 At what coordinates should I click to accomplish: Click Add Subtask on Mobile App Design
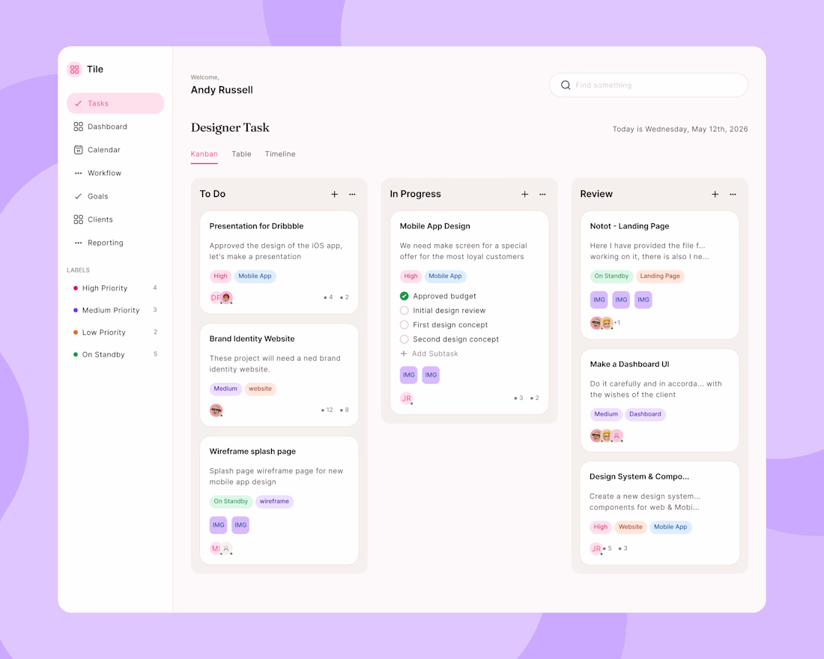pos(429,353)
